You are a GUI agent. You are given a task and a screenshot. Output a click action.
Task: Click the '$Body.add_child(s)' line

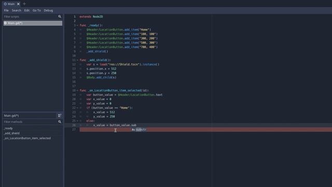coord(101,77)
